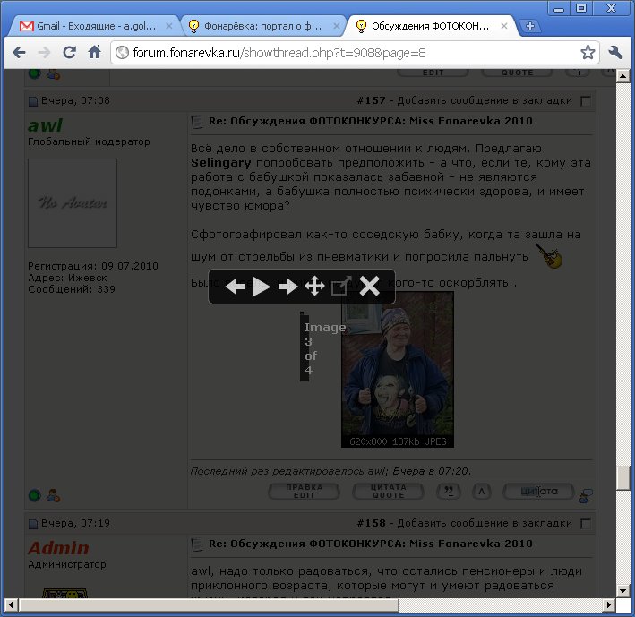
Task: Click vertical scrollbar up arrow
Action: pos(622,76)
